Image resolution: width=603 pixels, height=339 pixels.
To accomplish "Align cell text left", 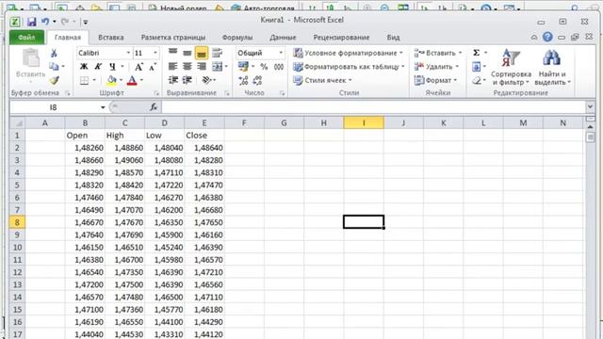I will (172, 67).
